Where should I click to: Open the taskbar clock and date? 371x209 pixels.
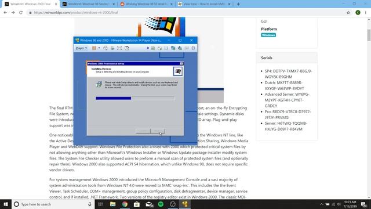tap(350, 204)
